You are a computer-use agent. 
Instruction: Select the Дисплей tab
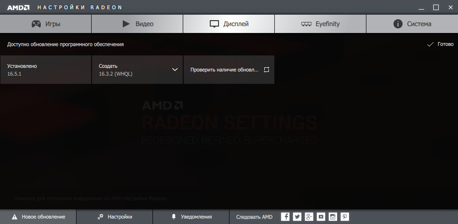pyautogui.click(x=229, y=24)
